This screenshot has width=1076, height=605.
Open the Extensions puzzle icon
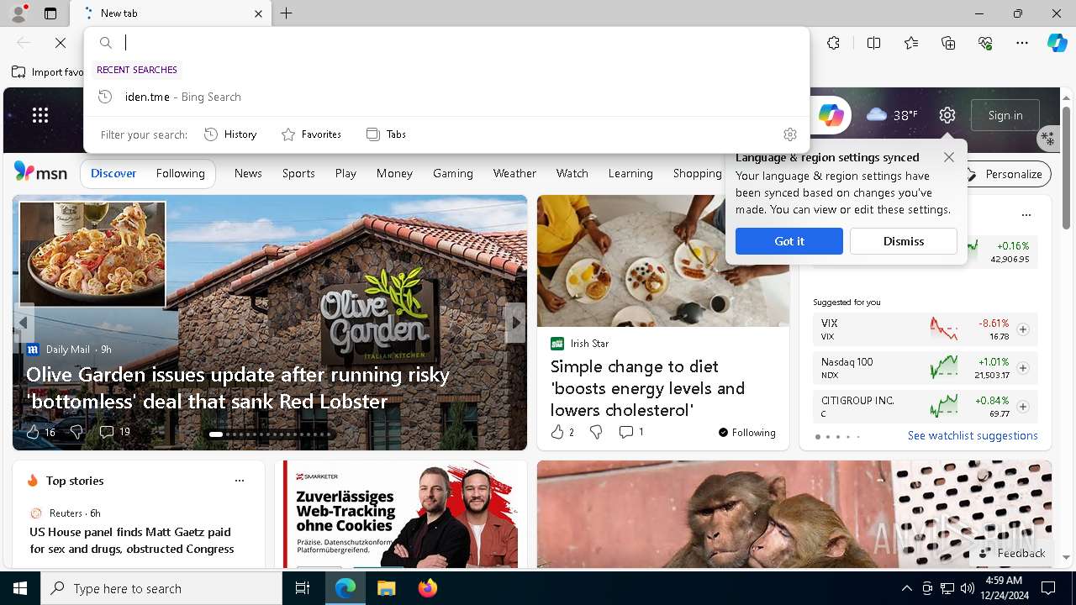833,43
